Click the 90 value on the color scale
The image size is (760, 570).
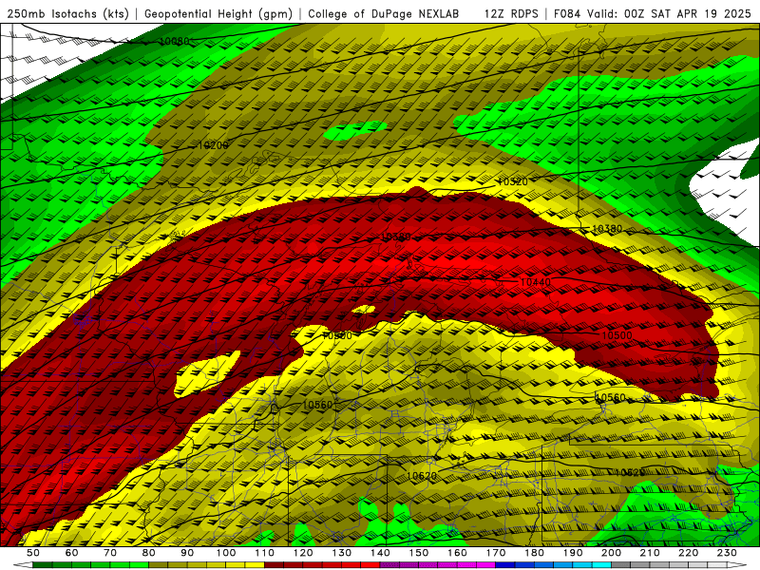click(187, 553)
